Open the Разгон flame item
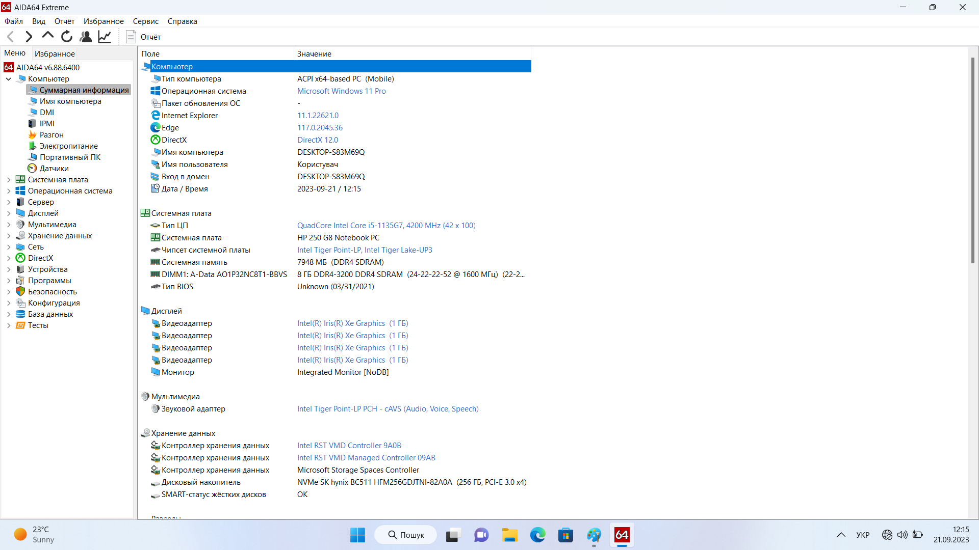Screen dimensions: 979x550 [x=51, y=135]
